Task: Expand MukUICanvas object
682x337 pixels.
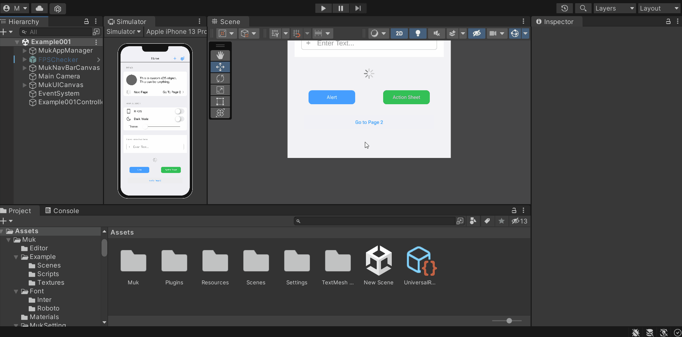Action: (x=25, y=85)
